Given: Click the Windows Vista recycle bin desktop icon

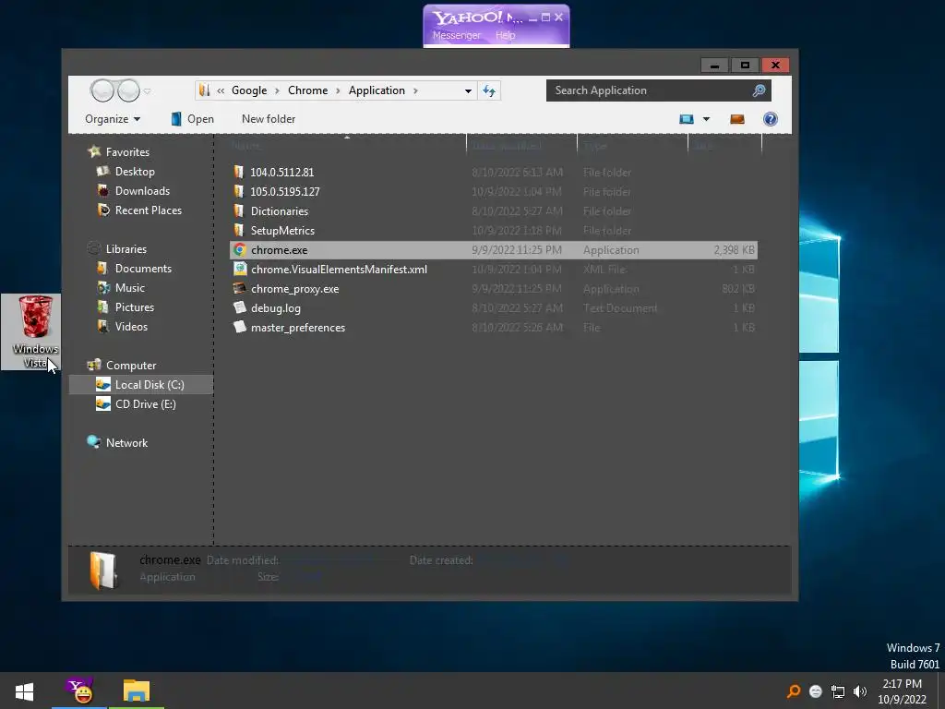Looking at the screenshot, I should point(36,331).
